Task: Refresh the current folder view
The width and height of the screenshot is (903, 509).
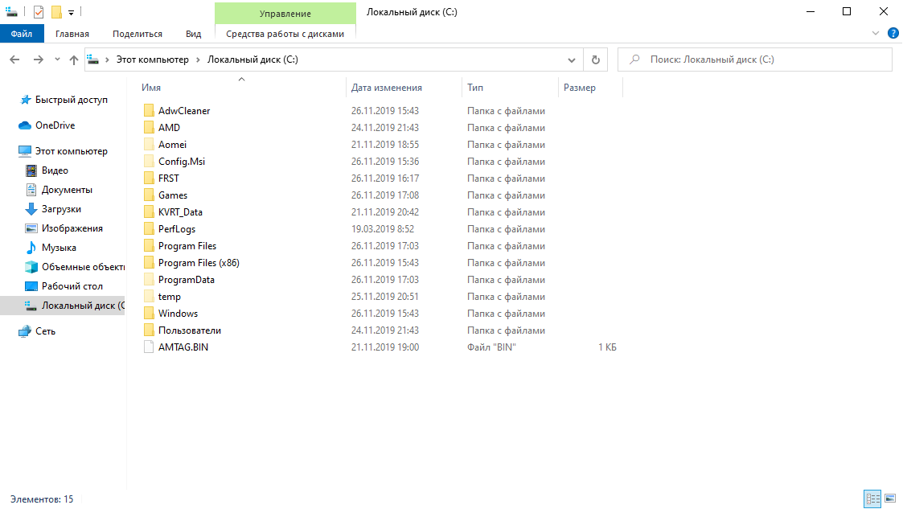Action: 596,60
